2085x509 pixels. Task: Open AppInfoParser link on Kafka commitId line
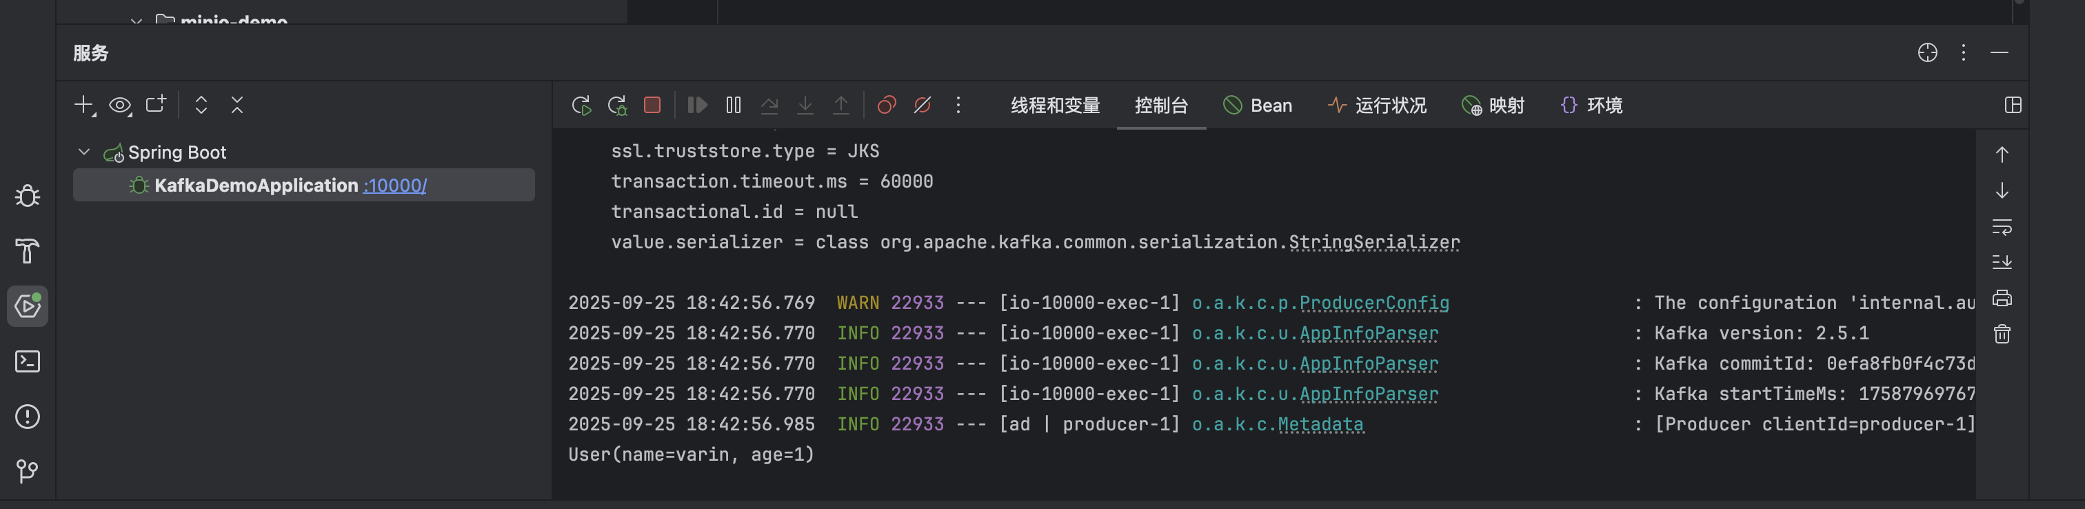tap(1369, 363)
